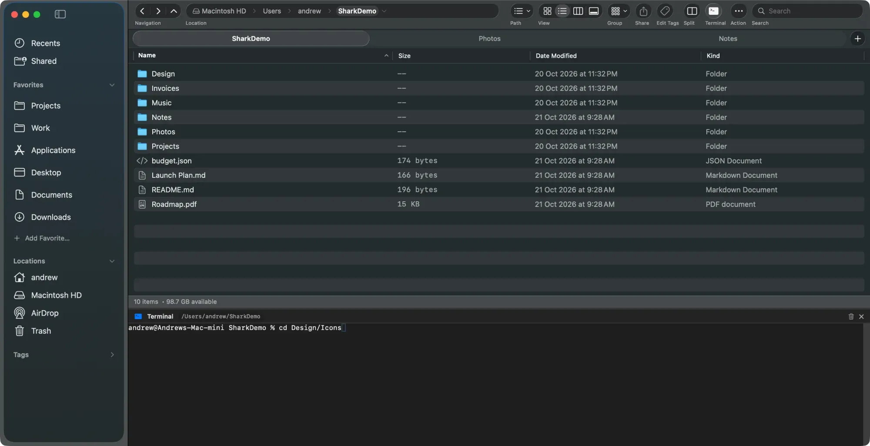Screen dimensions: 870x446
Task: Toggle the Terminal panel button
Action: click(713, 11)
